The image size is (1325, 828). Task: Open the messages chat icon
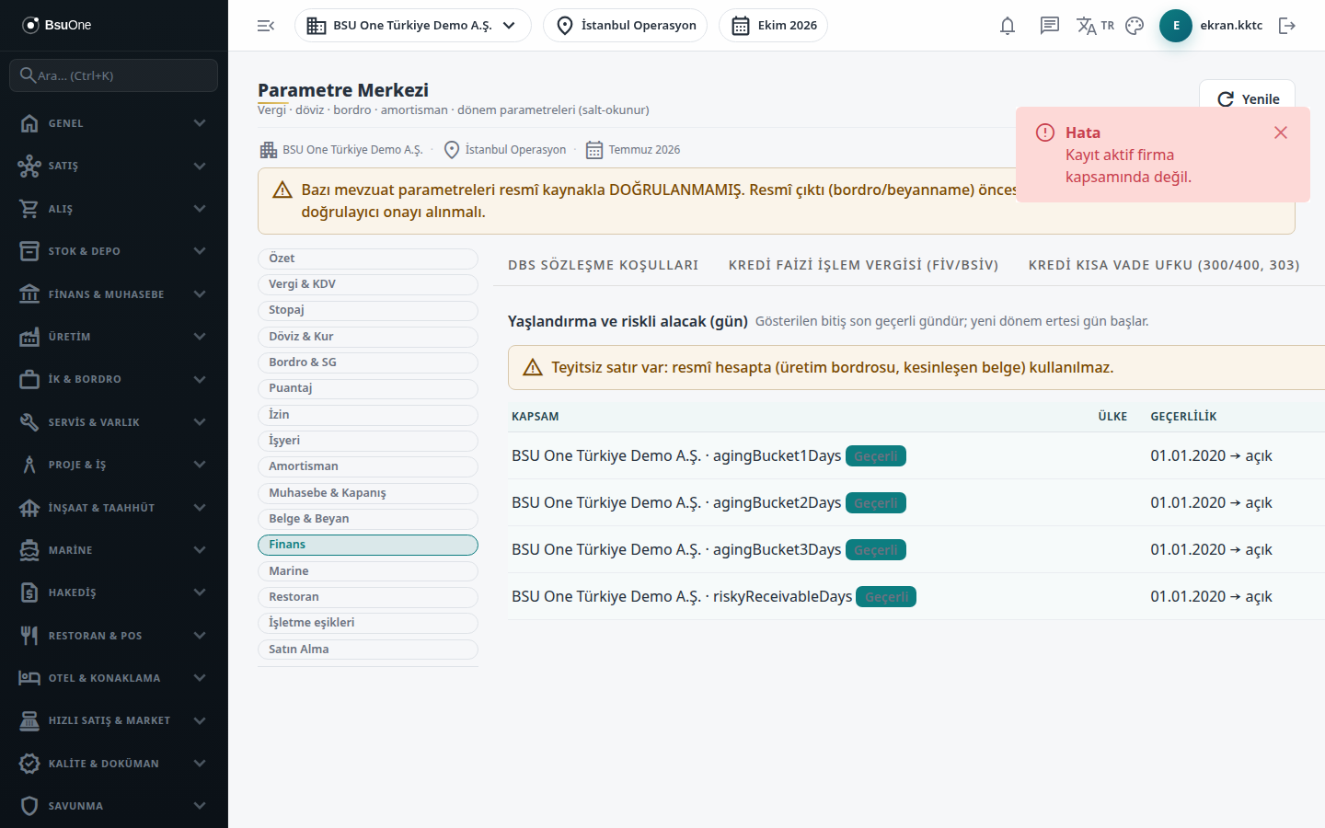[1050, 26]
